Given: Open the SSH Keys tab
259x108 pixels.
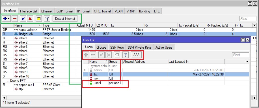Looking at the screenshot, I should pos(117,47).
